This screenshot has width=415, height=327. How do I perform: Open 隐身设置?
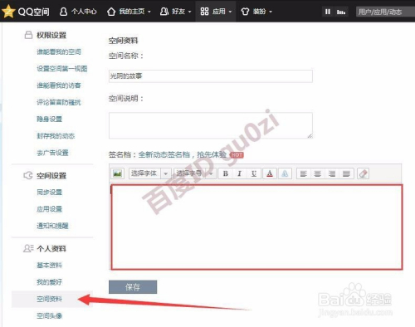pyautogui.click(x=49, y=119)
